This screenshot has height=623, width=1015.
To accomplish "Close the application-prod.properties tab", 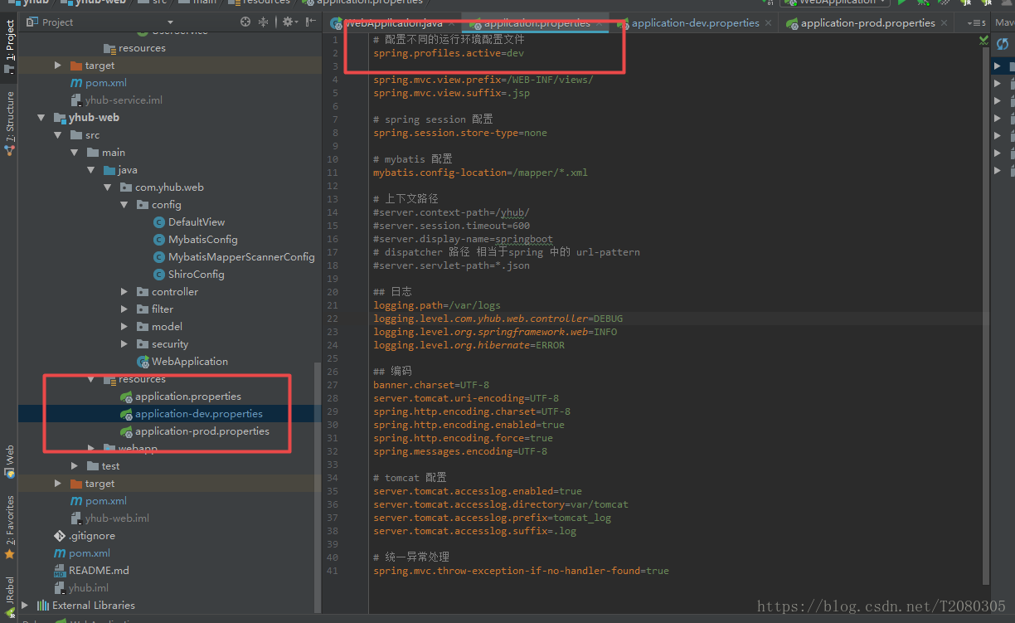I will click(945, 22).
